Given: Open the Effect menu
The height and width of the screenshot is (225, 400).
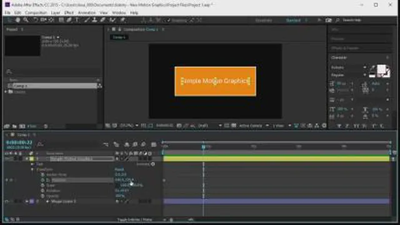Looking at the screenshot, I should [69, 12].
